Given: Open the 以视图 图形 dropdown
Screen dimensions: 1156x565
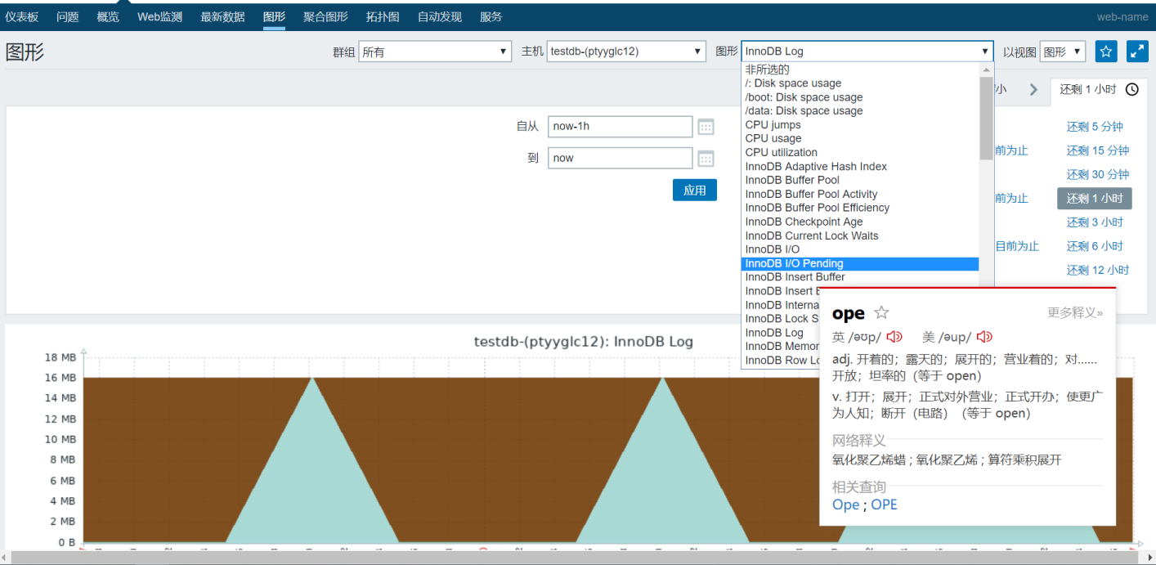Looking at the screenshot, I should click(x=1063, y=52).
